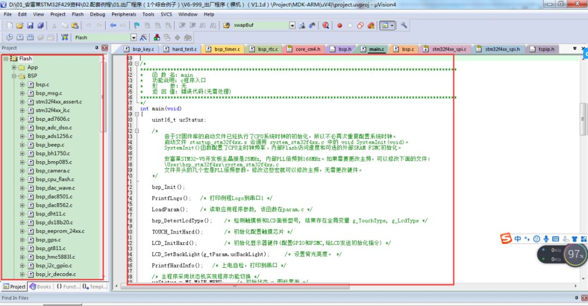Open the Debug menu

(x=97, y=14)
